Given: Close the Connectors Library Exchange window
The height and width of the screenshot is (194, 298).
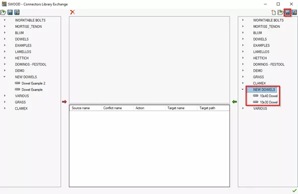Looking at the screenshot, I should coord(291,4).
